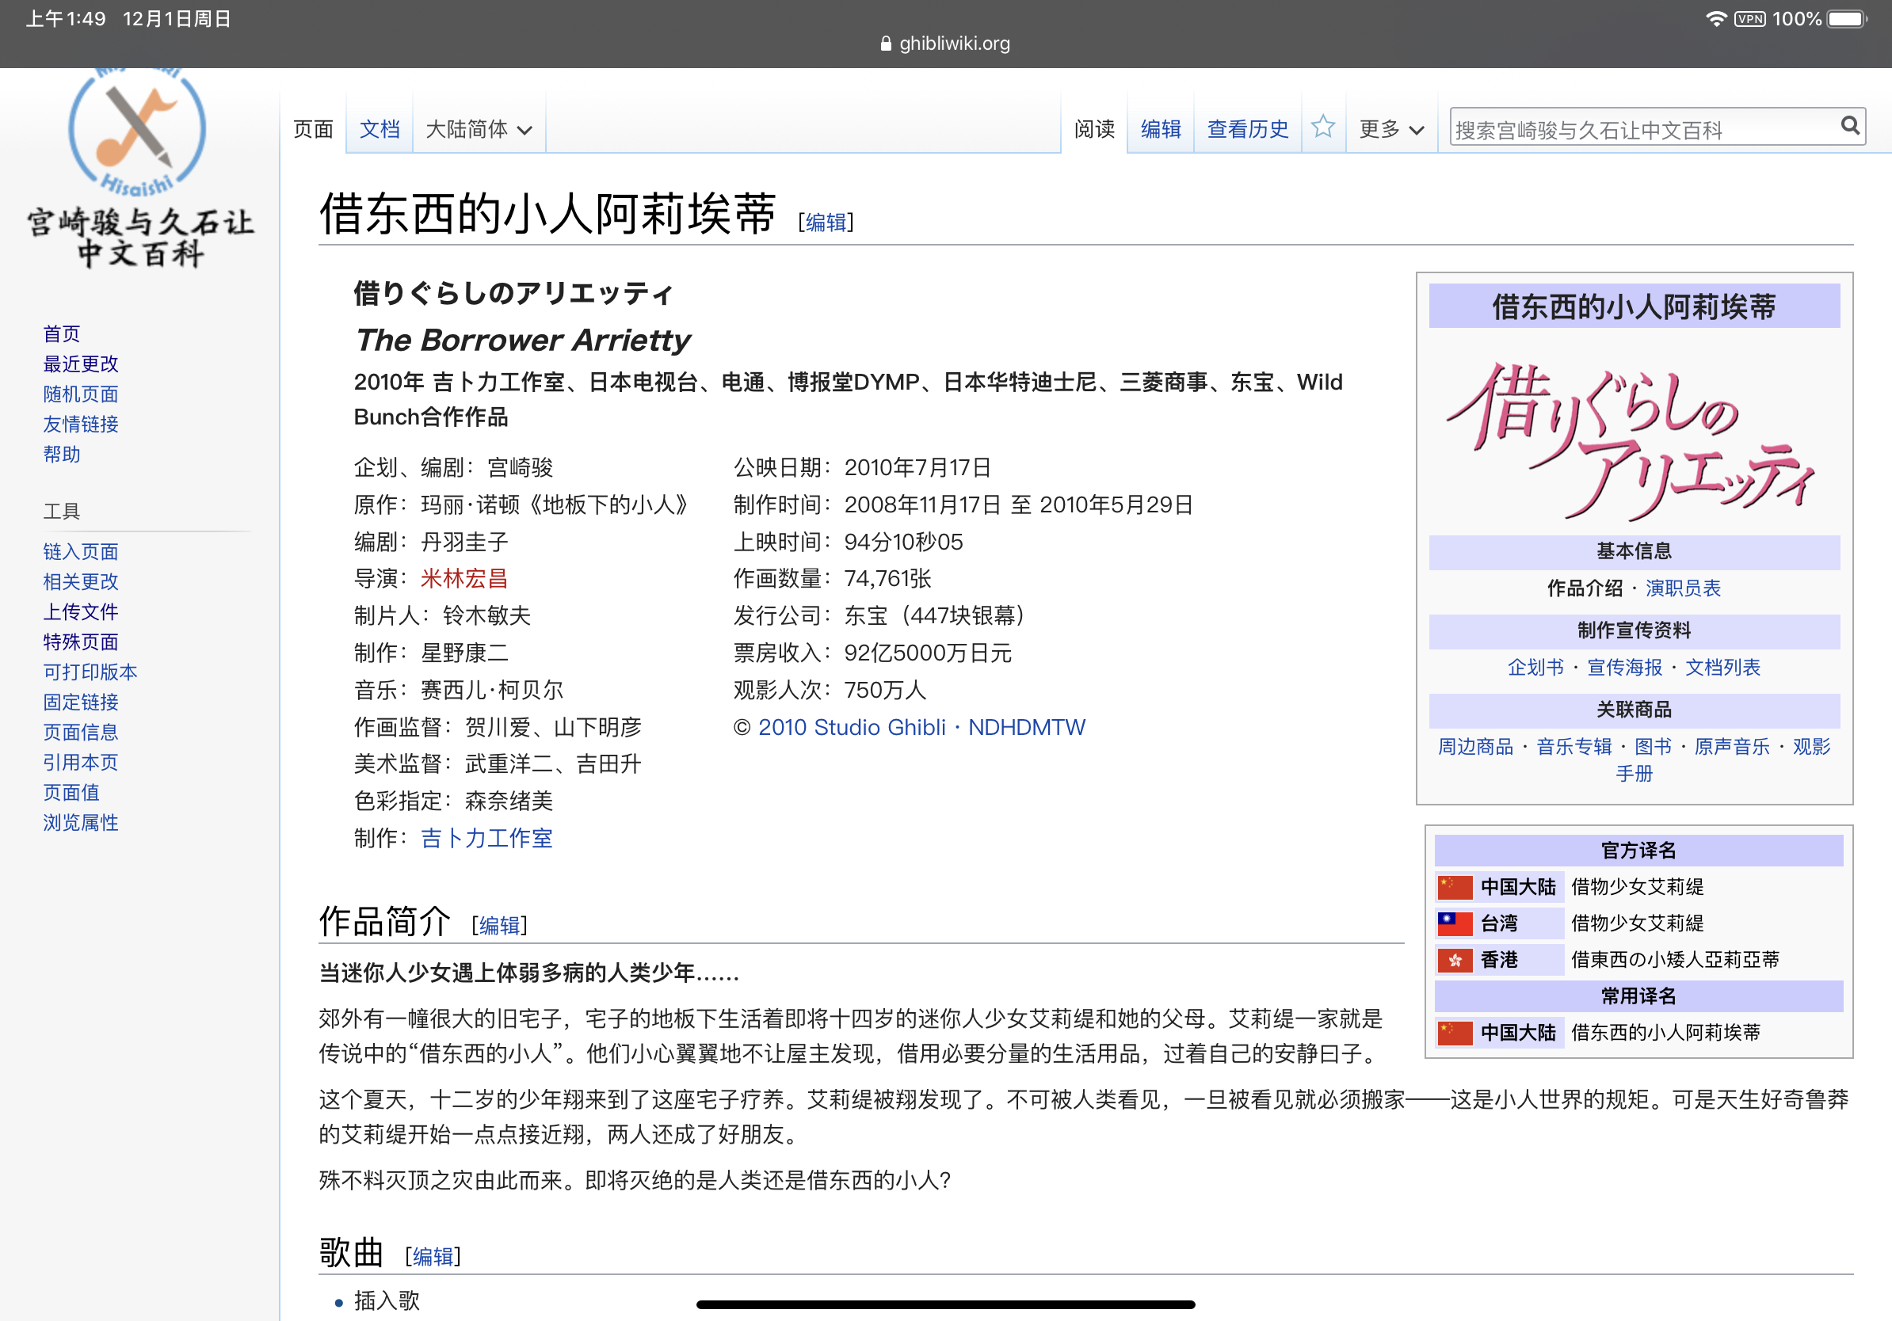
Task: Click the 2010 Studio Ghibli copyright link
Action: pos(852,727)
